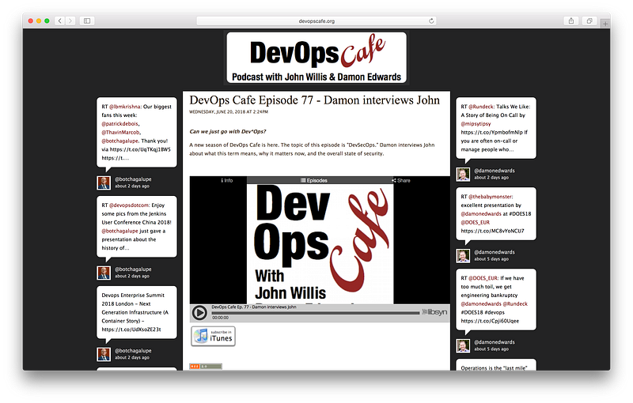Click avatar beside Devops Enterprise Summit tweet
633x403 pixels.
click(104, 354)
